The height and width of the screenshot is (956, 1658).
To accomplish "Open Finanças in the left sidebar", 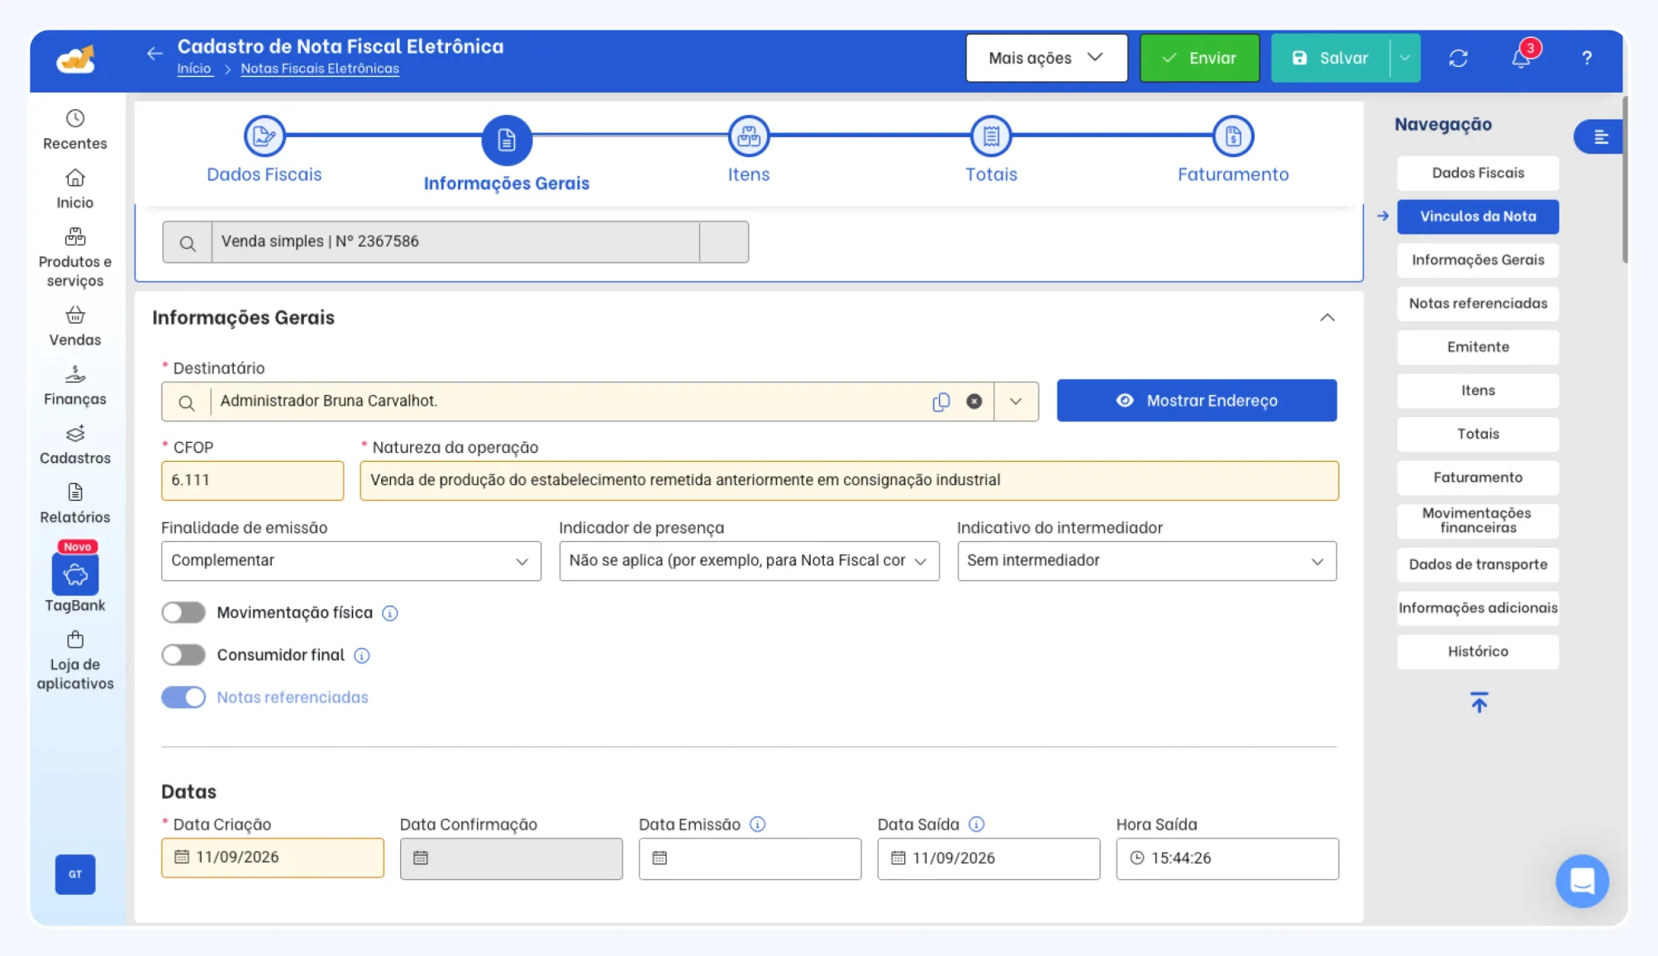I will click(x=75, y=387).
